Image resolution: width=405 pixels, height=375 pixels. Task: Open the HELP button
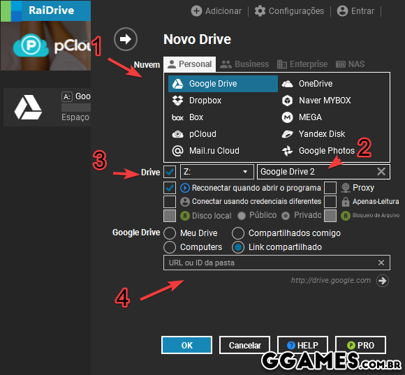(x=303, y=345)
